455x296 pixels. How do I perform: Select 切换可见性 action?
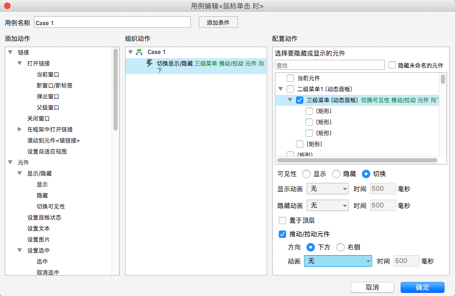tap(51, 206)
